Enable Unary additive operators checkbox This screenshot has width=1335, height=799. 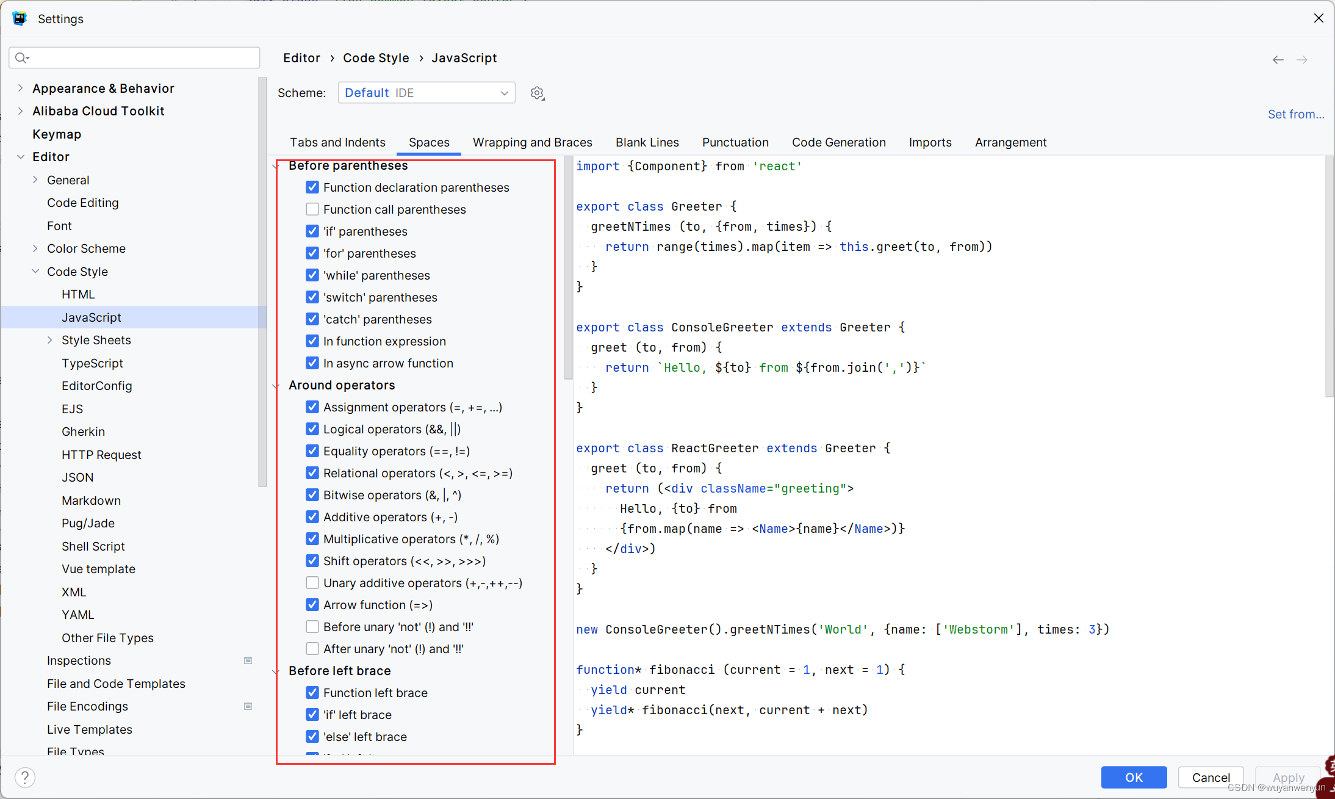coord(312,583)
